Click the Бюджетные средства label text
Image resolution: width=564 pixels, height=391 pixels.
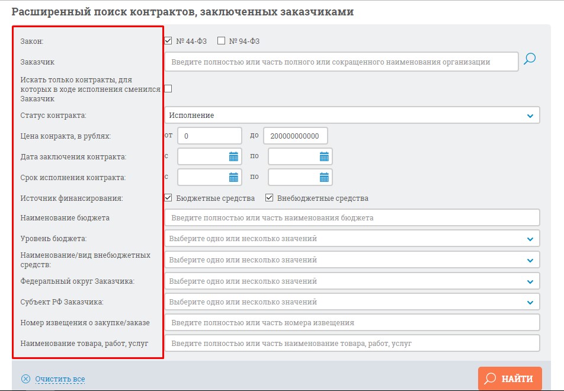pos(216,198)
